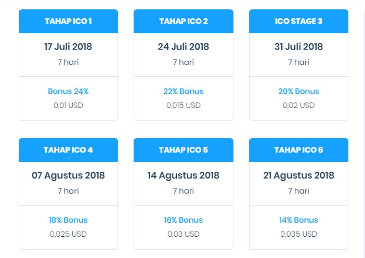The image size is (365, 258).
Task: Click the 14% Bonus text
Action: point(298,220)
